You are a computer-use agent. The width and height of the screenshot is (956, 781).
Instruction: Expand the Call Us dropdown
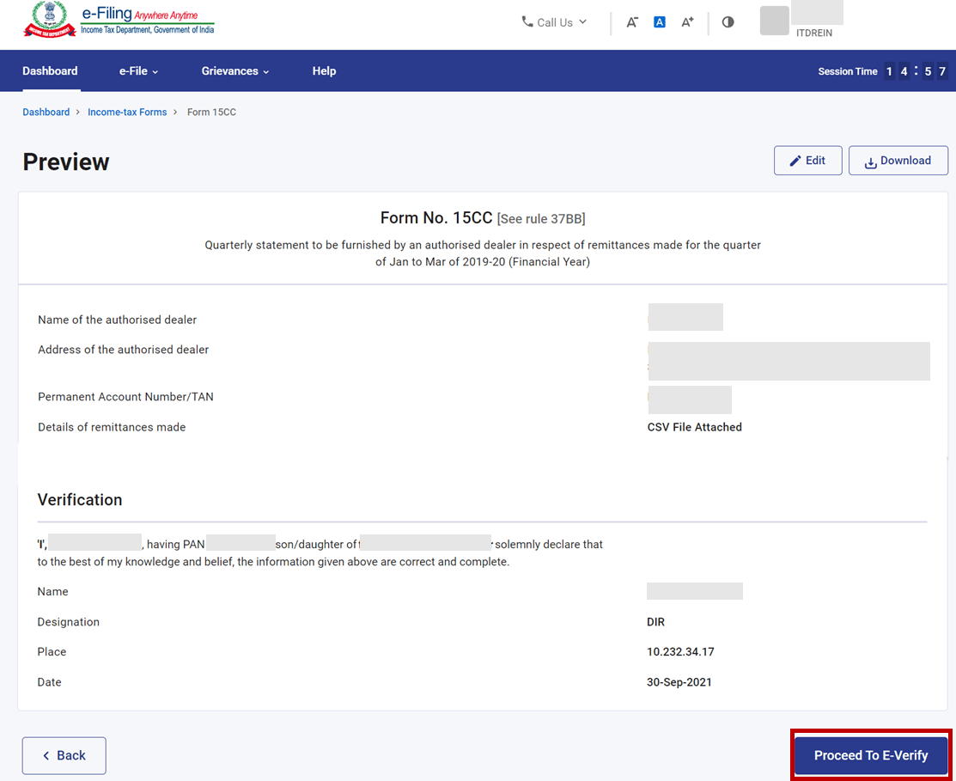(x=554, y=21)
